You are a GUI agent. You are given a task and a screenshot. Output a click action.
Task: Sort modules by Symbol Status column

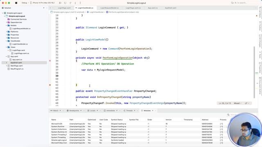point(117,120)
